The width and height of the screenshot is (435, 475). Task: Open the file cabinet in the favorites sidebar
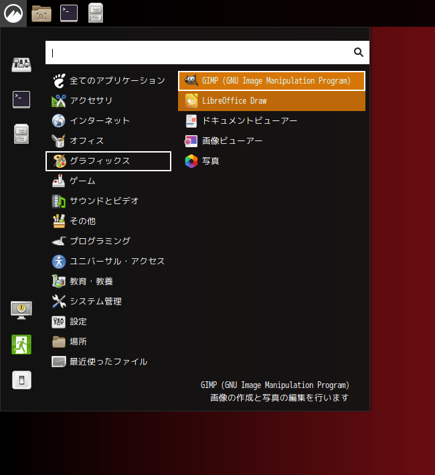pos(21,134)
